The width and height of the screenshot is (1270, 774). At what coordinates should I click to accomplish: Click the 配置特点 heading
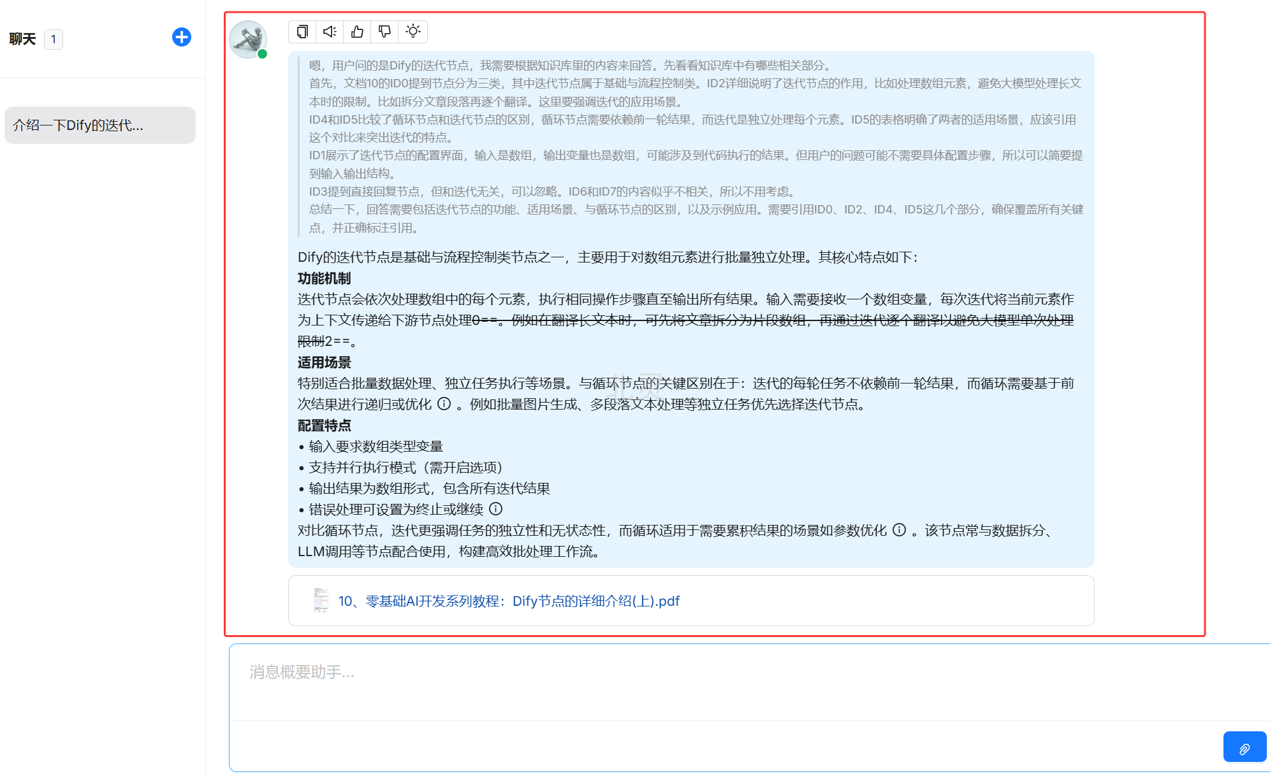324,426
